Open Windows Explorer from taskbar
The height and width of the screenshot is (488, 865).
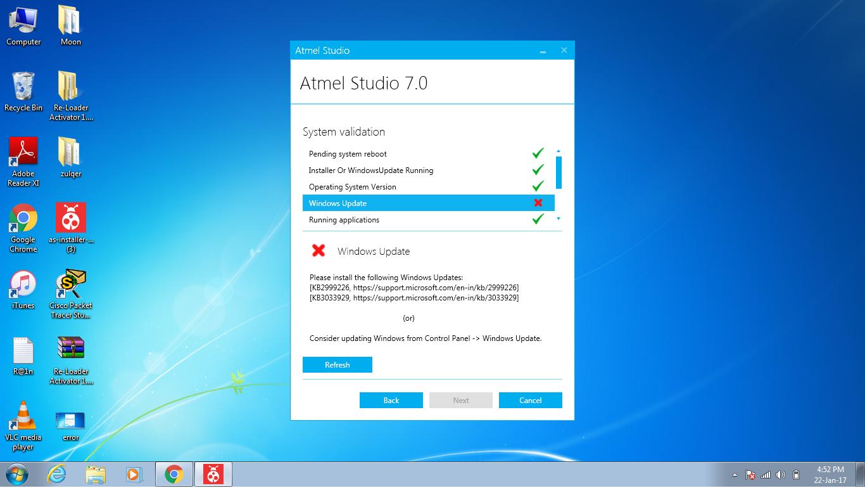coord(96,474)
